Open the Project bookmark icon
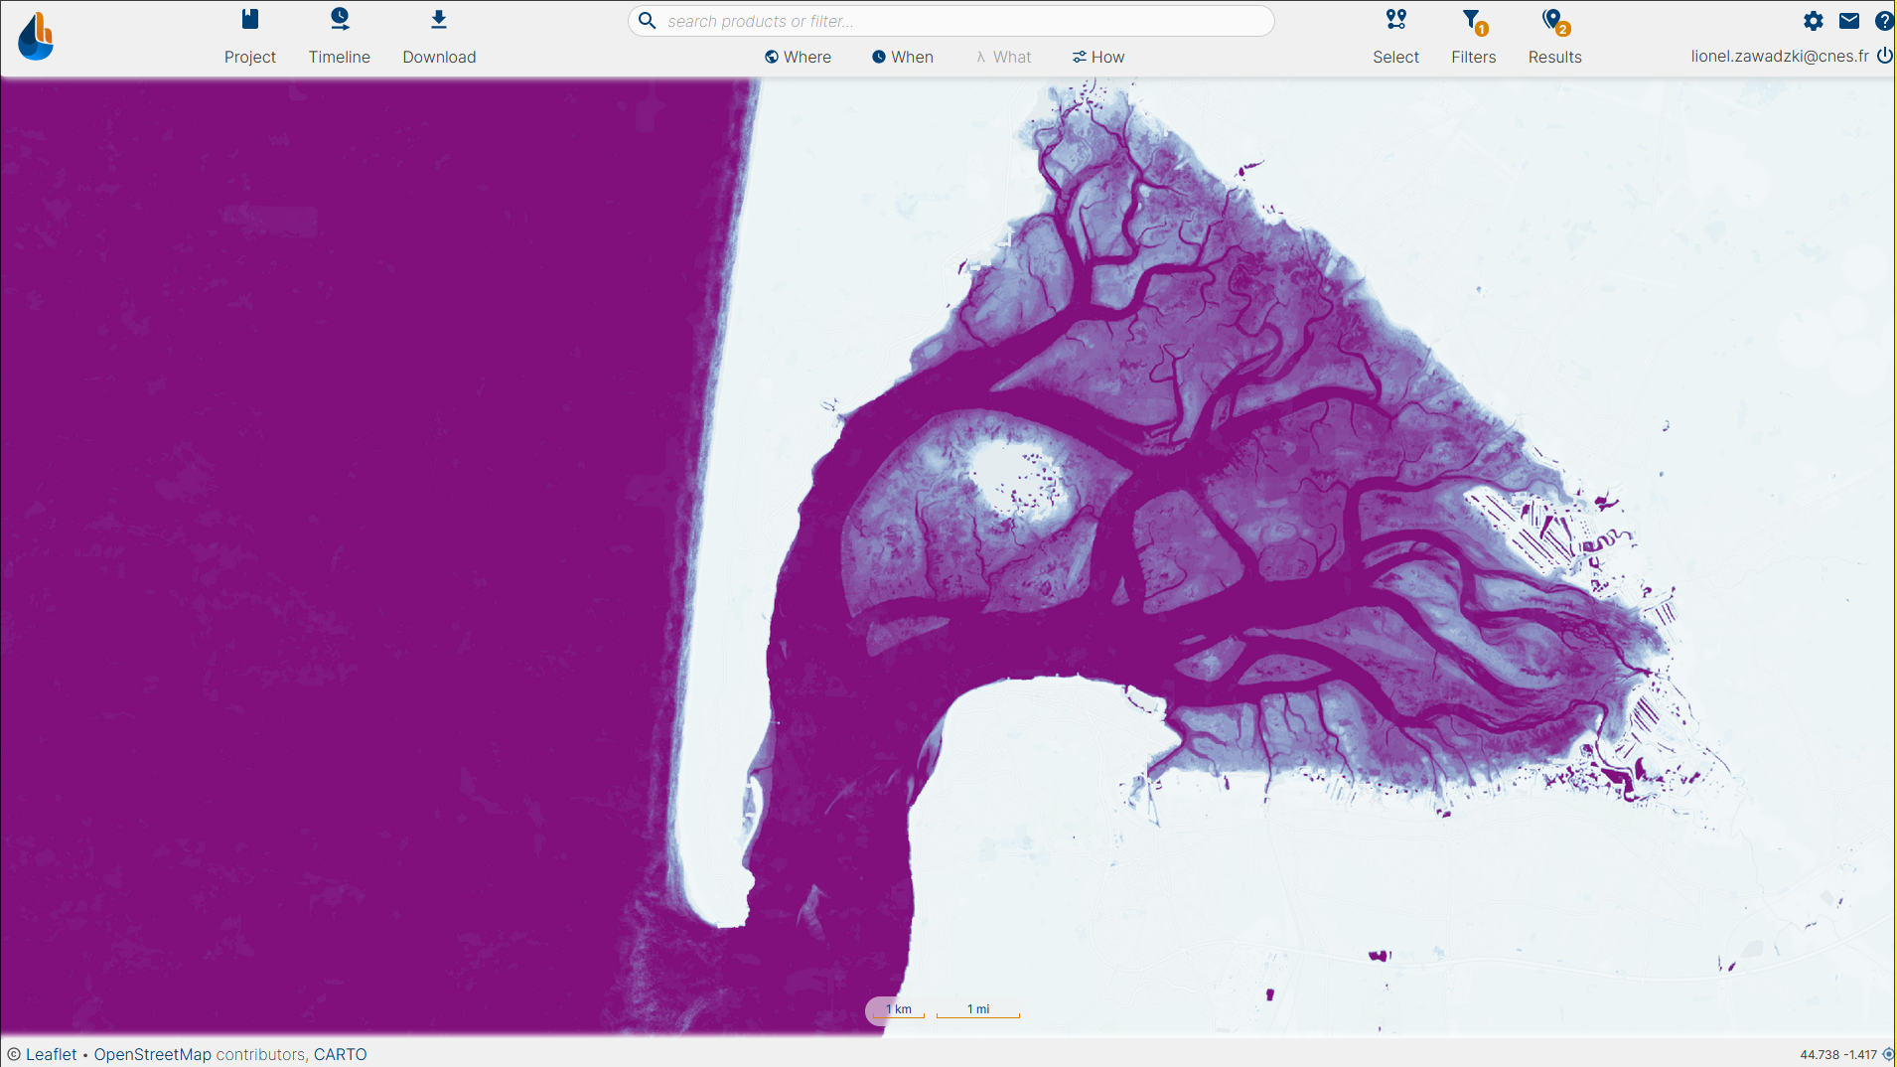This screenshot has height=1067, width=1897. [250, 19]
